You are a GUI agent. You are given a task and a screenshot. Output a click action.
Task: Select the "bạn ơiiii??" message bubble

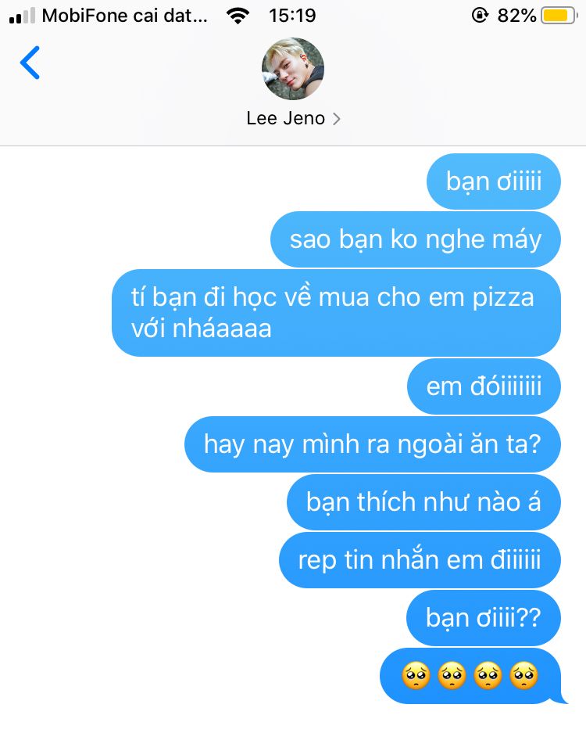484,618
